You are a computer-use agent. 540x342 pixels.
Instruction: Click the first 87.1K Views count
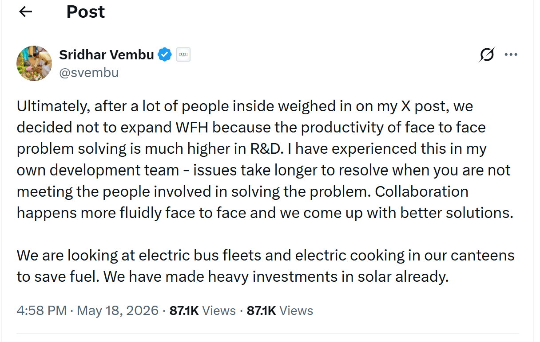[x=202, y=311]
